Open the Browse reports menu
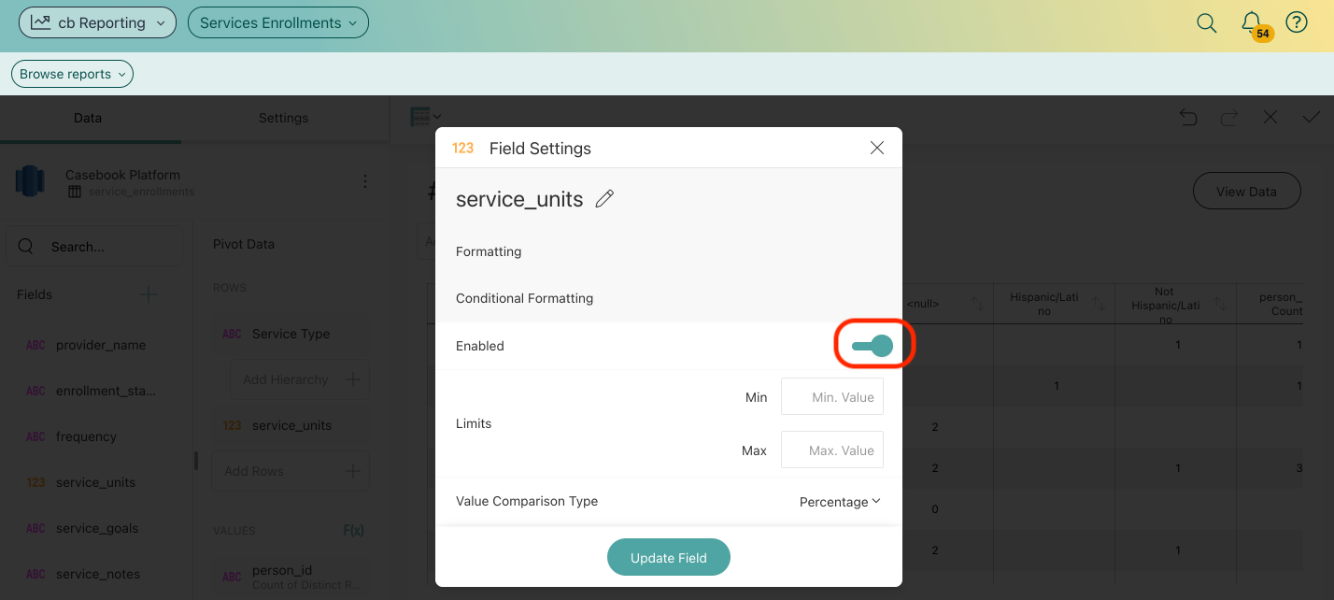This screenshot has height=600, width=1334. 72,75
